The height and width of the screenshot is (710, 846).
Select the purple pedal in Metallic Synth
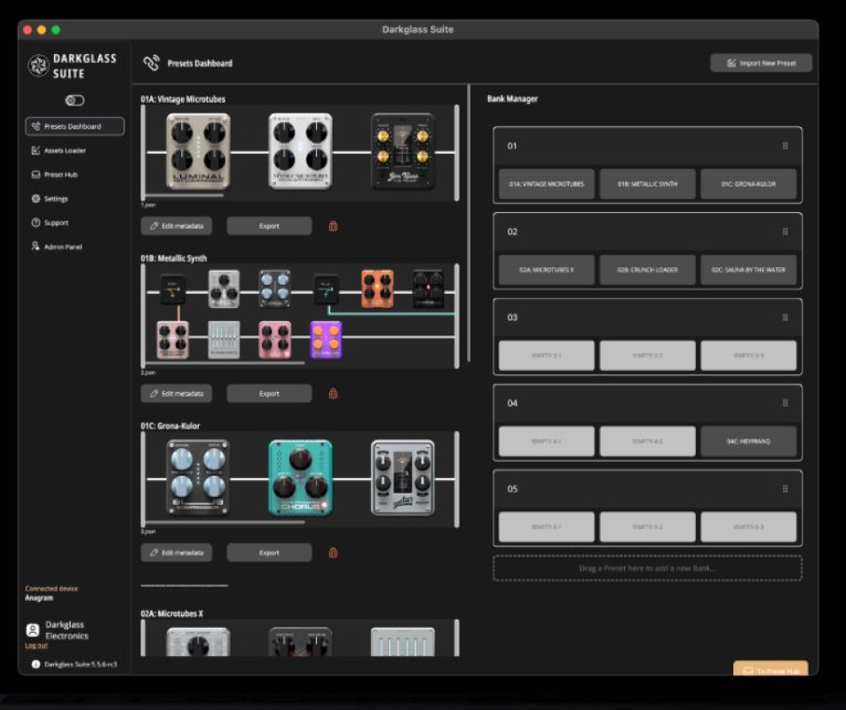pos(326,340)
